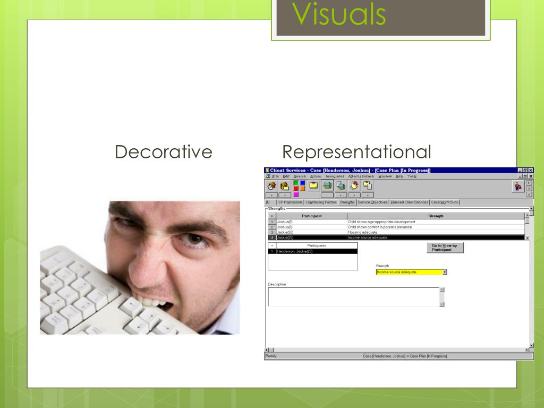Screen dimensions: 544x408
Task: Open the Window menu
Action: [385, 176]
